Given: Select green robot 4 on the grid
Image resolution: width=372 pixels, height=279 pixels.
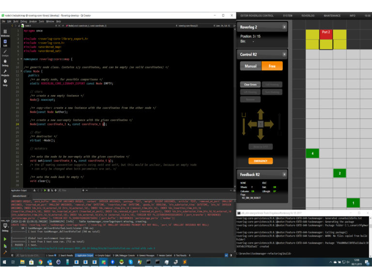Looking at the screenshot, I should pos(312,154).
